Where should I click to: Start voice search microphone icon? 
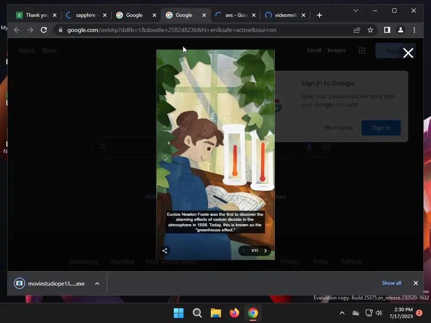309,147
